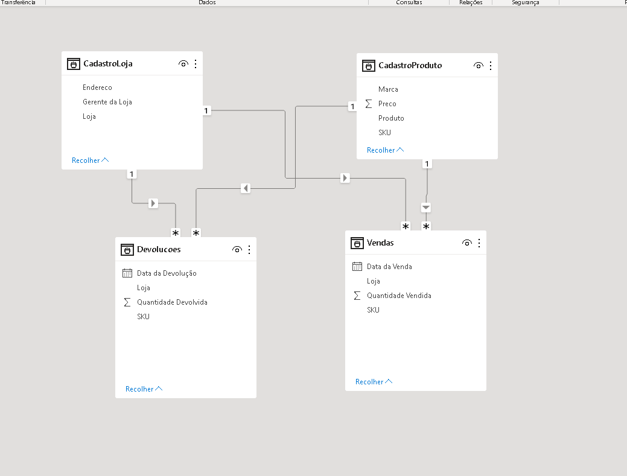Click the Vendas table header icon
The height and width of the screenshot is (476, 627).
pyautogui.click(x=357, y=243)
